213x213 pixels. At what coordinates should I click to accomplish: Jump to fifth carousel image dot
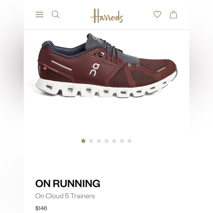click(114, 141)
